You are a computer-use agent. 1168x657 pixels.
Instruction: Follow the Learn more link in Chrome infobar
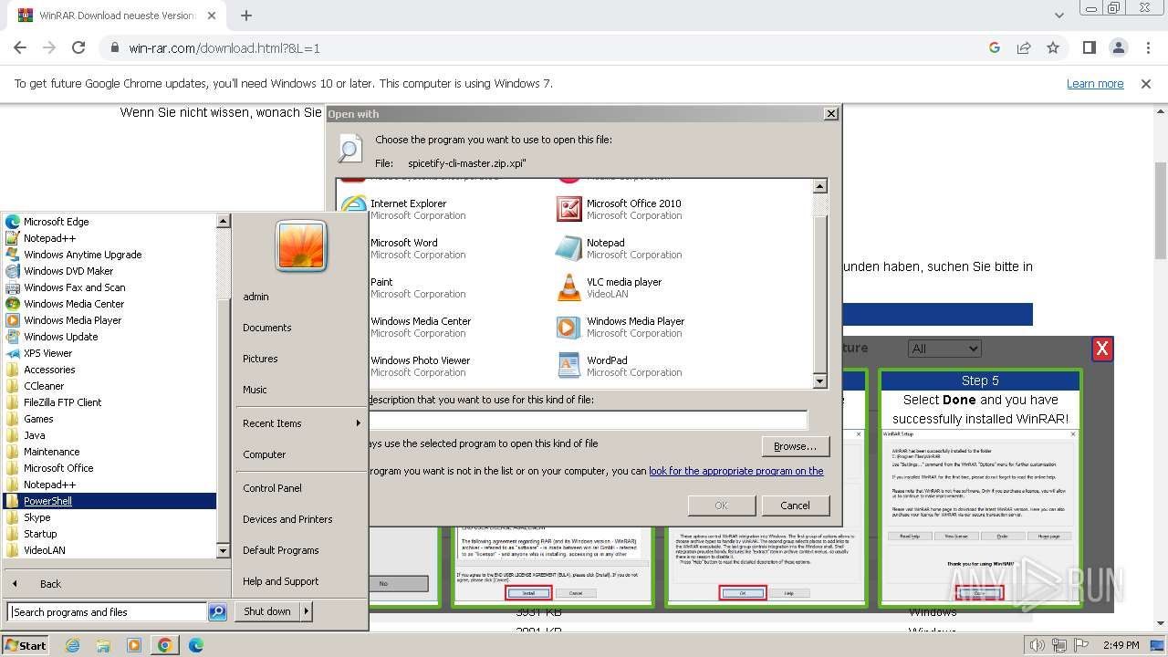pyautogui.click(x=1095, y=84)
